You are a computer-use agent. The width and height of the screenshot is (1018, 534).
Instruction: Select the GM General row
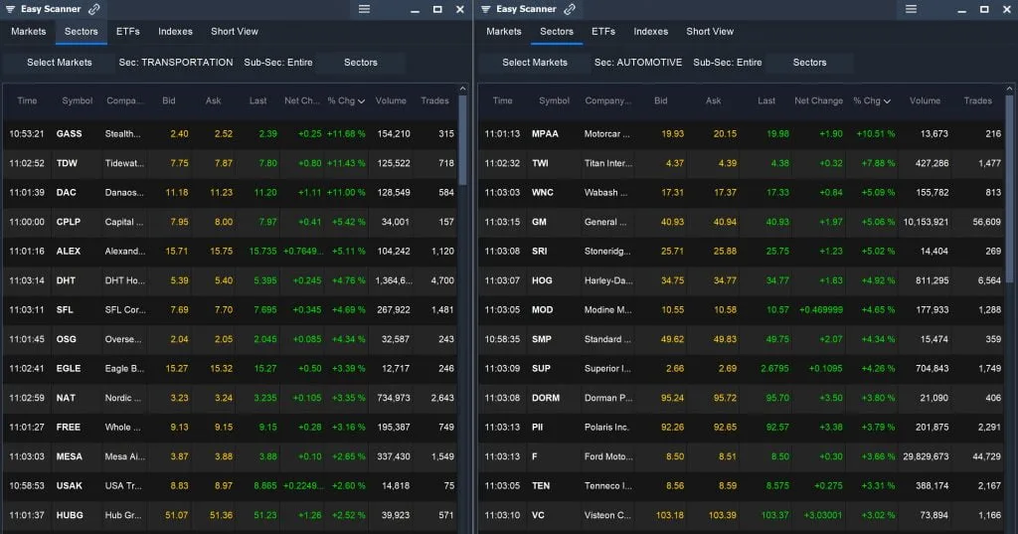742,222
